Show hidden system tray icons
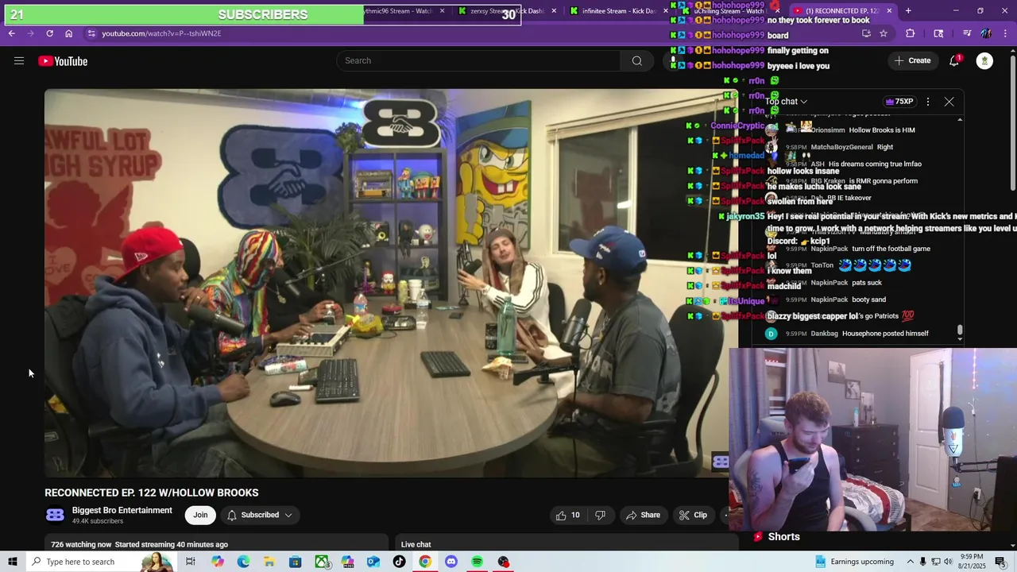The image size is (1017, 572). click(x=911, y=562)
